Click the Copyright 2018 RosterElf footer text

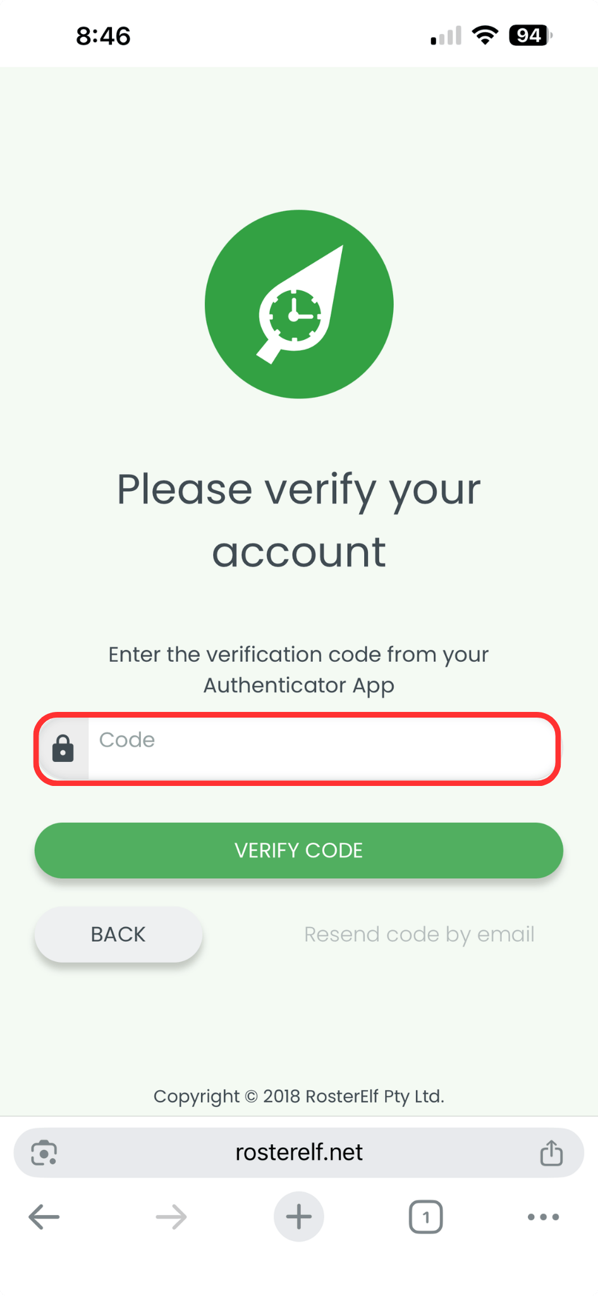pyautogui.click(x=299, y=1096)
